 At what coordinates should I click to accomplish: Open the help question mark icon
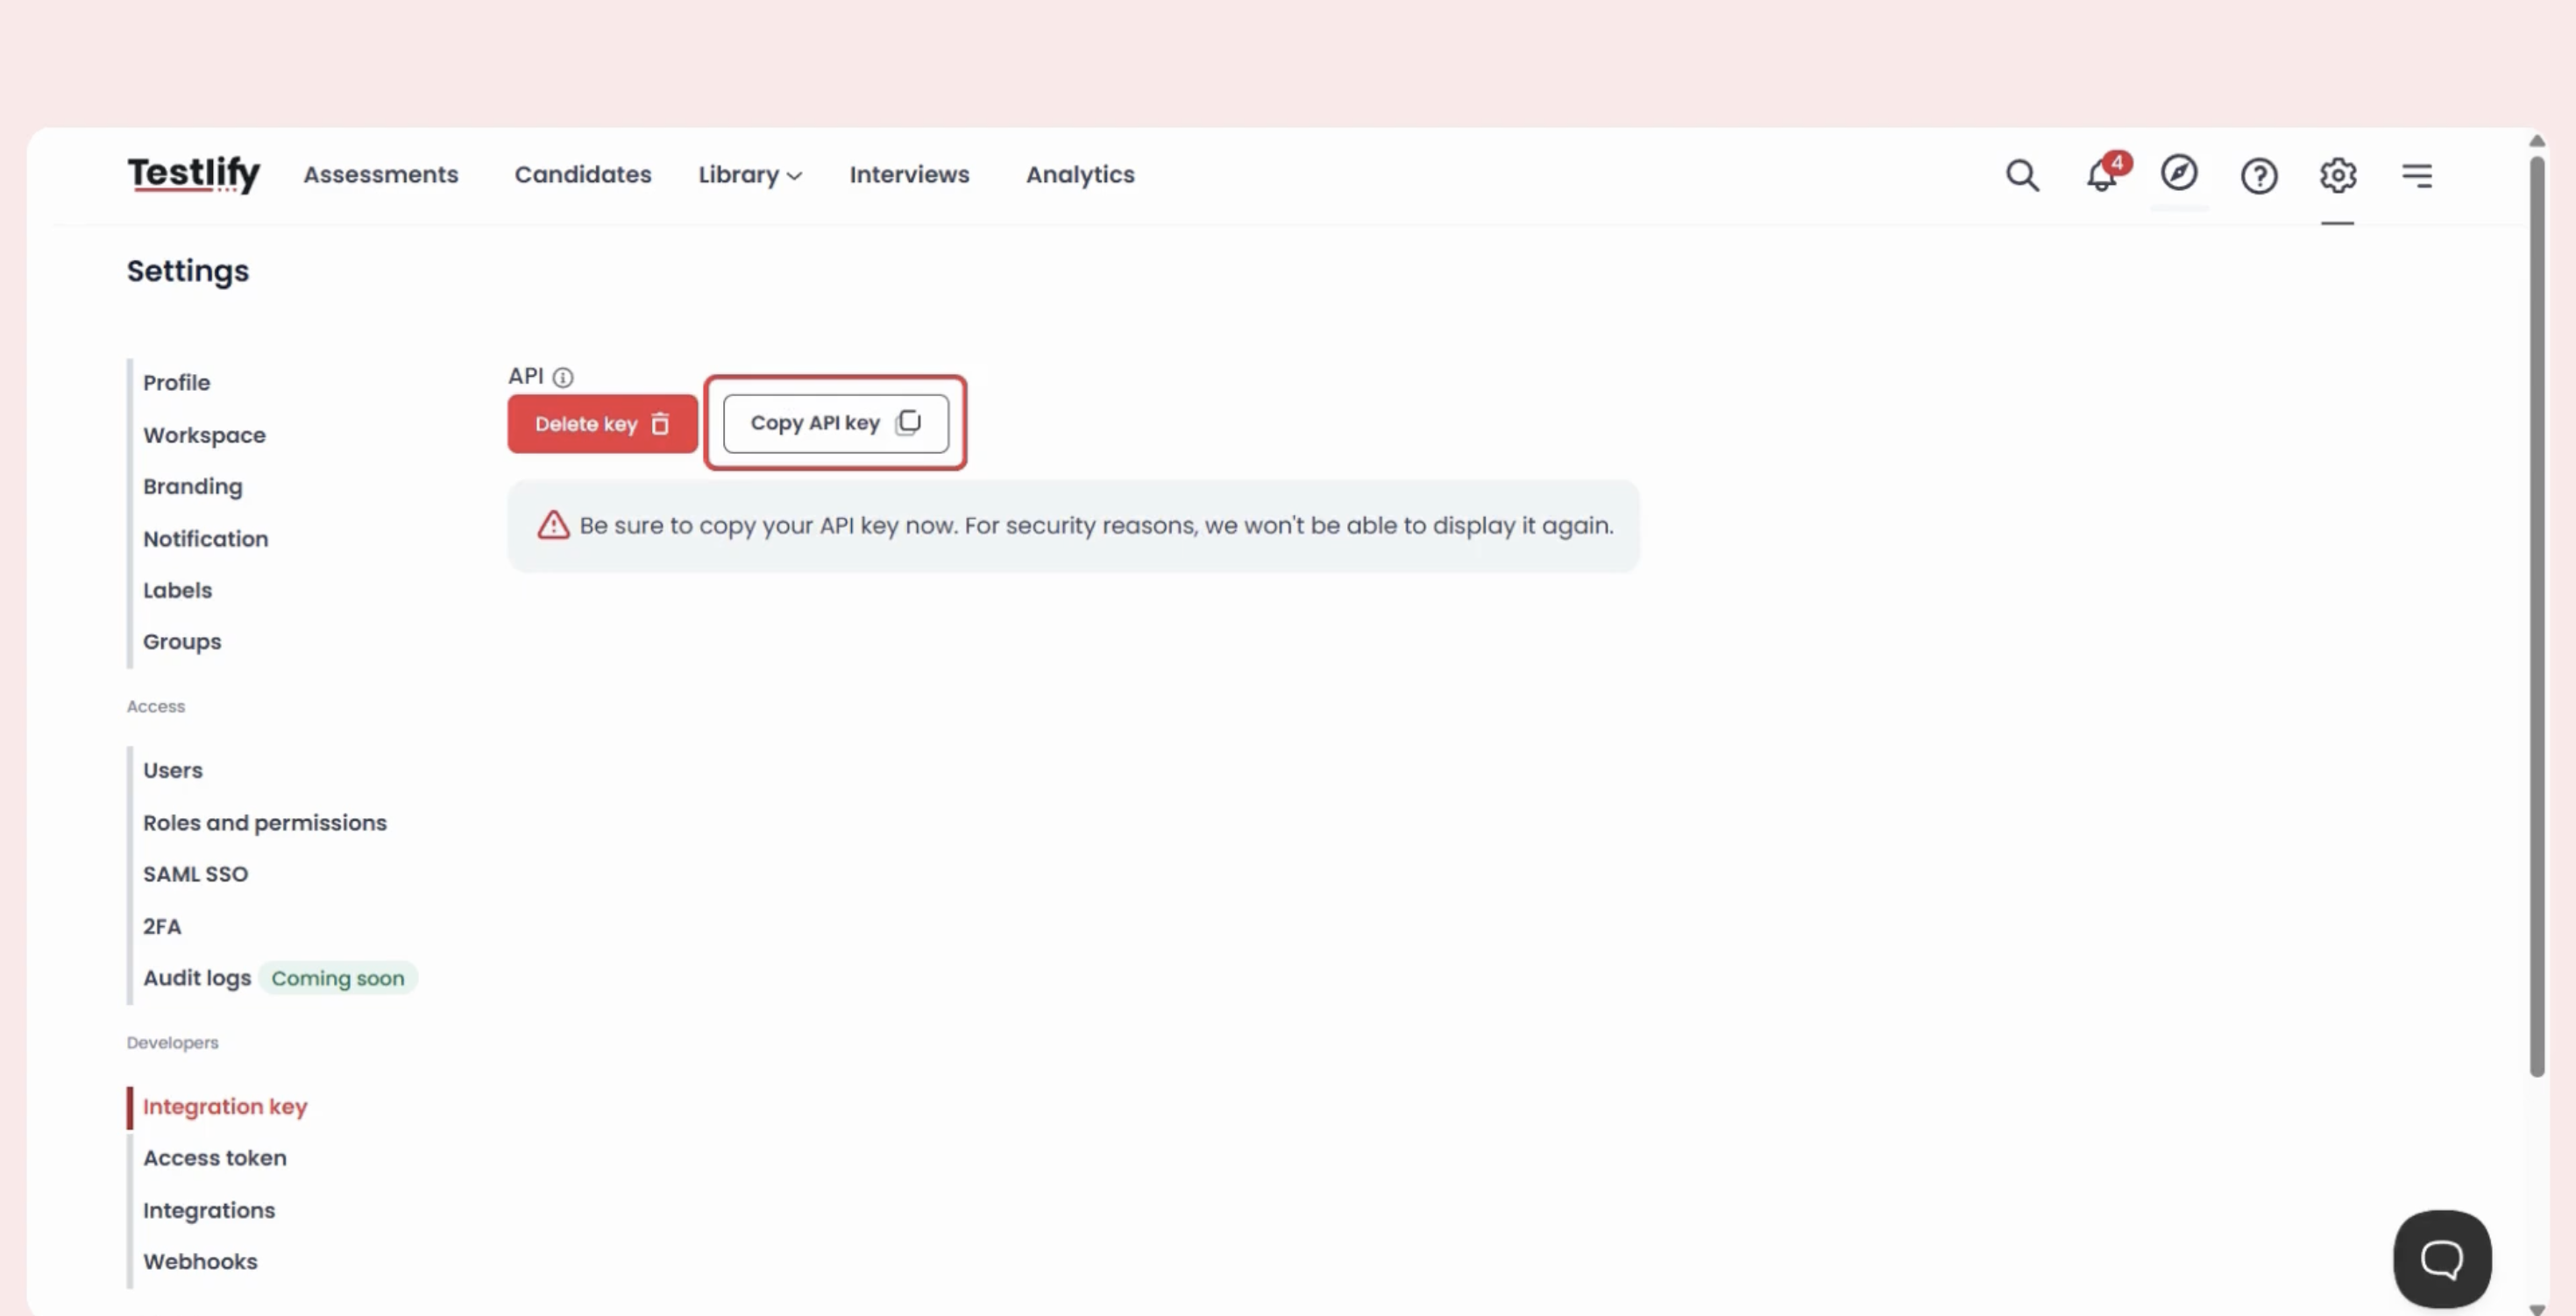click(x=2259, y=176)
